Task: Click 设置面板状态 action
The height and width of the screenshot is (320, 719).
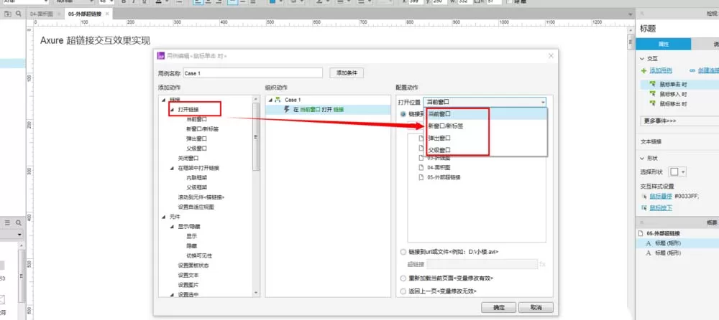Action: (193, 265)
